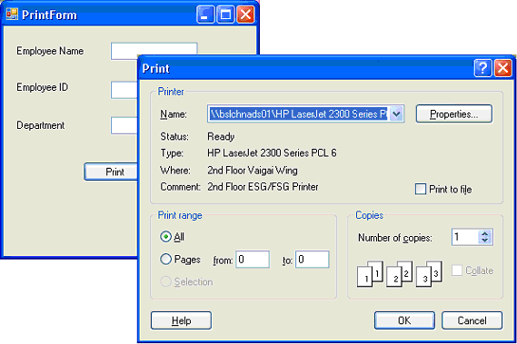Image resolution: width=517 pixels, height=344 pixels.
Task: Click the selected HP LaserJet printer name
Action: [299, 114]
